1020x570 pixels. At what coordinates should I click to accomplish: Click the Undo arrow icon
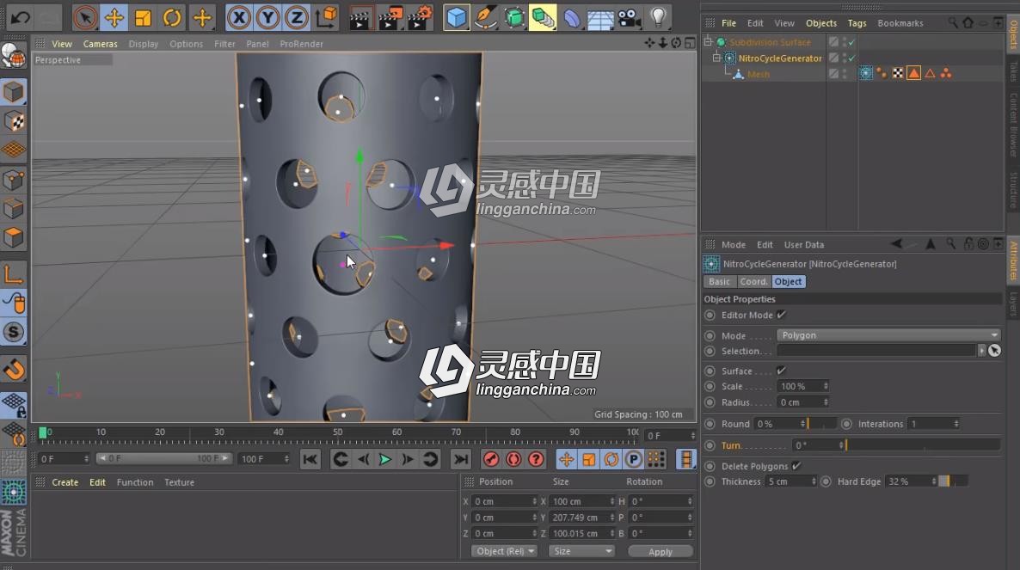tap(20, 17)
